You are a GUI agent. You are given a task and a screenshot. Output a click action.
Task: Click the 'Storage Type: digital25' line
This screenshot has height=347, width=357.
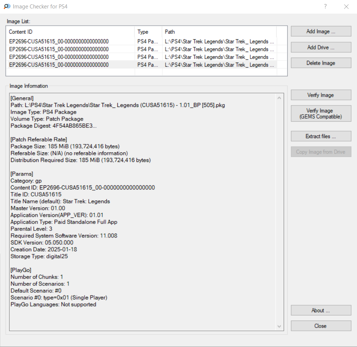point(39,256)
